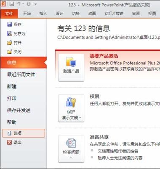
Task: Open the 设计 ribbon tab
Action: (59, 14)
